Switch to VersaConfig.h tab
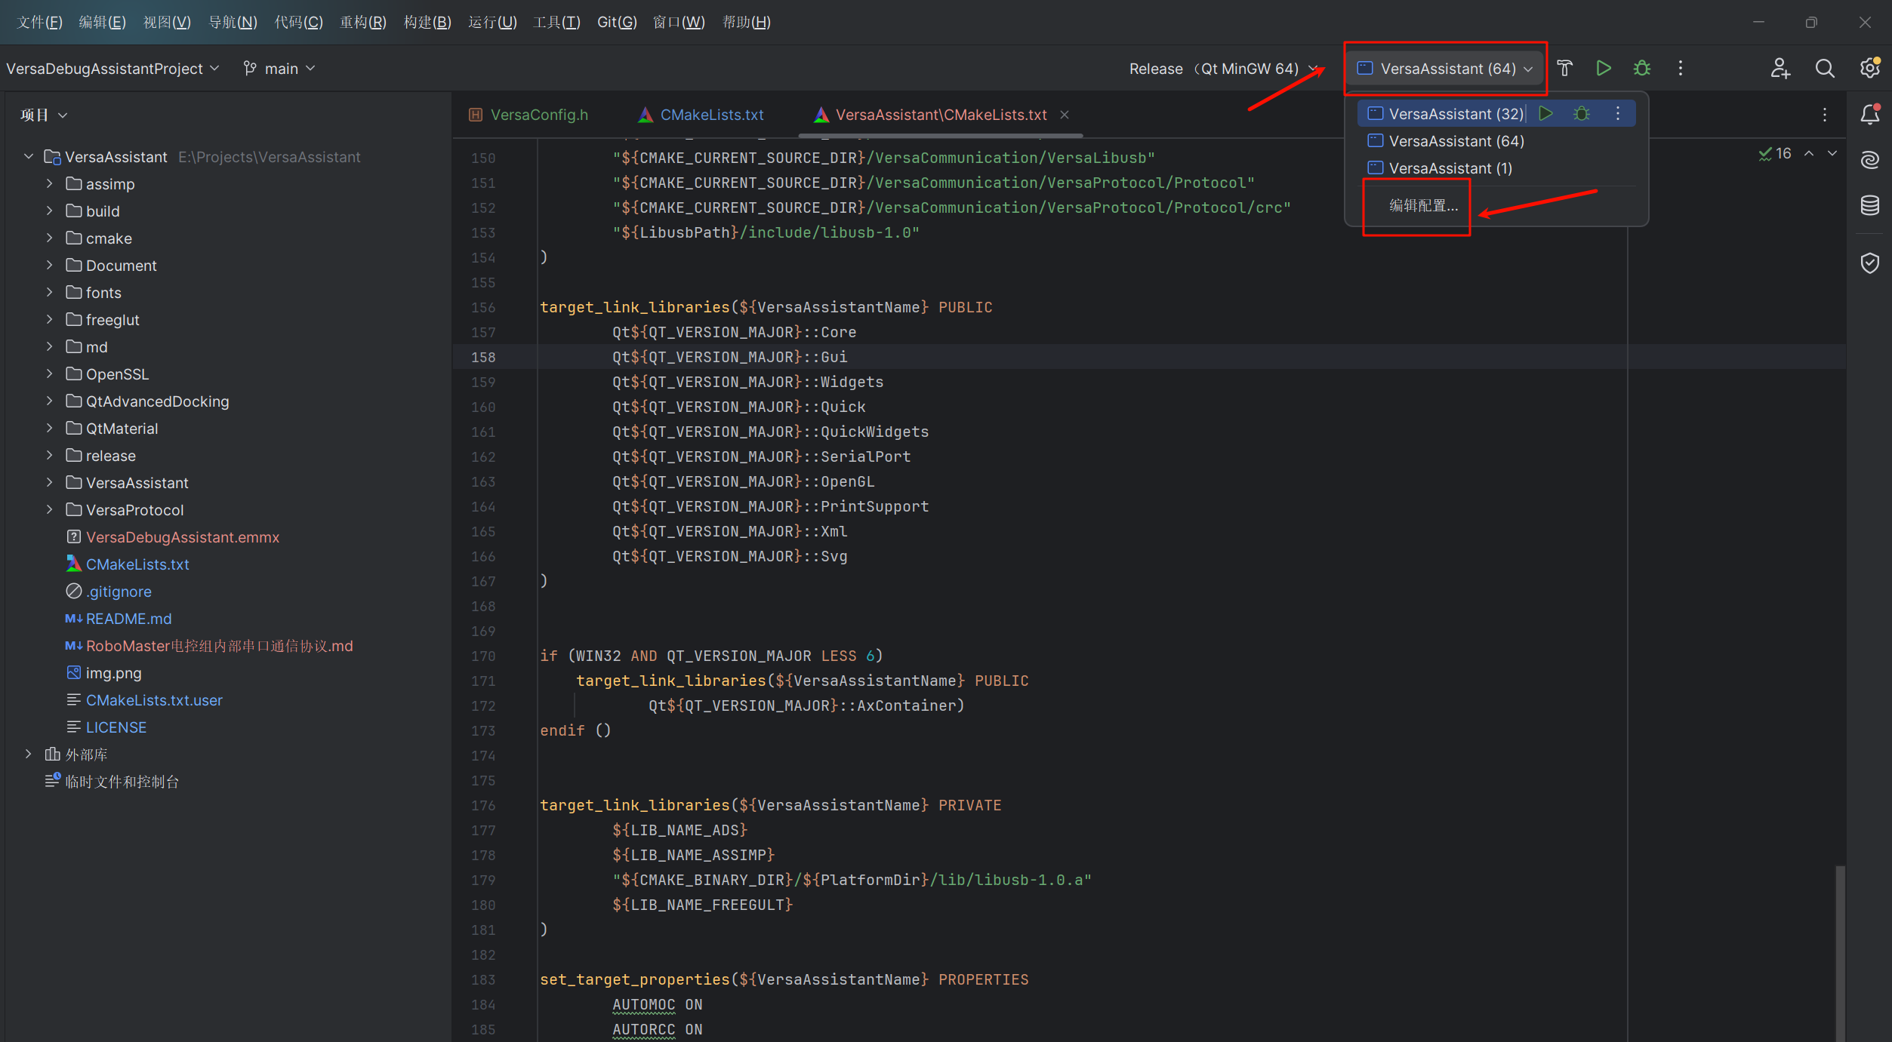The width and height of the screenshot is (1892, 1042). click(528, 115)
